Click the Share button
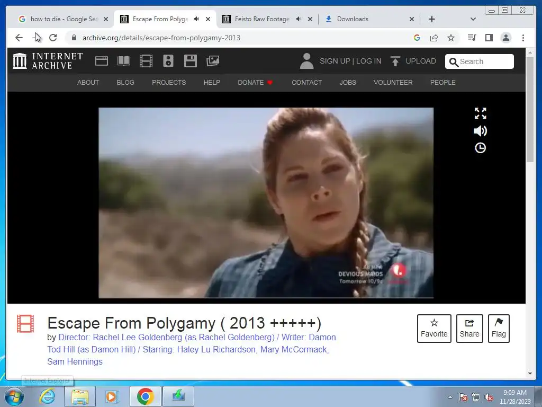The height and width of the screenshot is (407, 542). pos(469,329)
